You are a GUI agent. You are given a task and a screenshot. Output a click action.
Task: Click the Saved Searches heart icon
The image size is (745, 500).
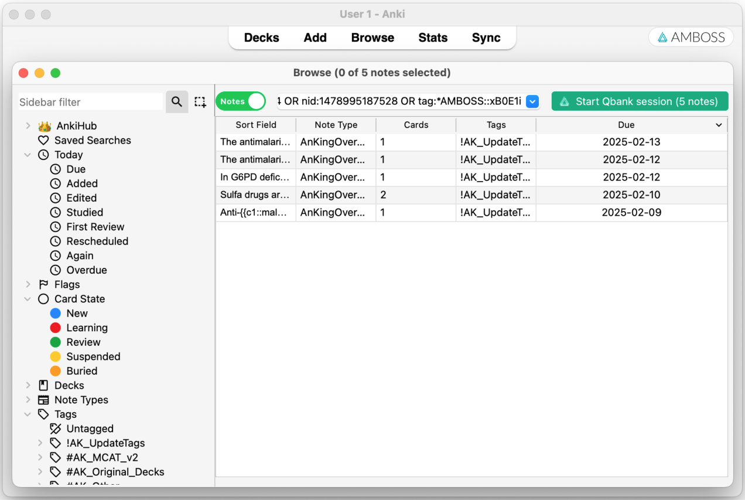[x=43, y=141]
